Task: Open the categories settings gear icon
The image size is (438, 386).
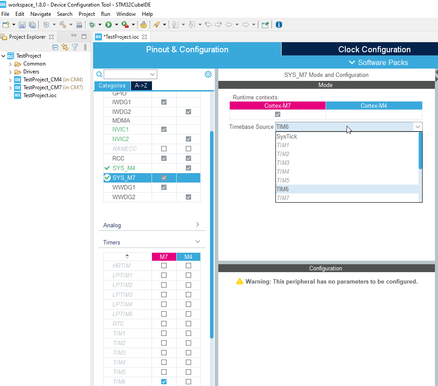Action: (208, 74)
